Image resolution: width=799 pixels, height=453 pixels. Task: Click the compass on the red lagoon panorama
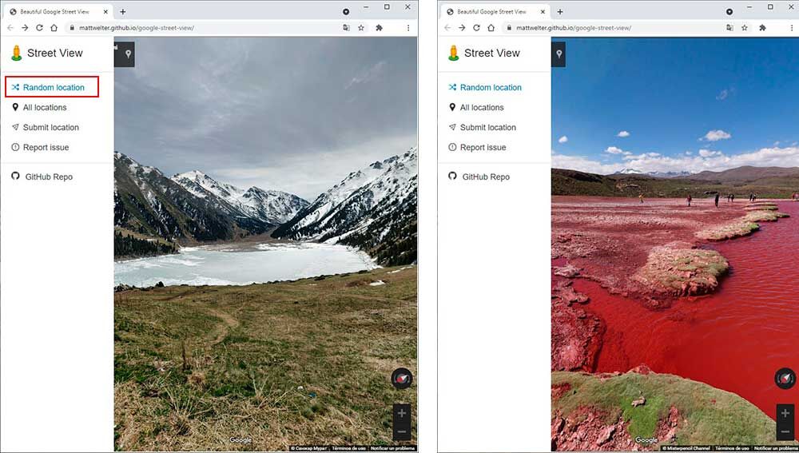click(785, 378)
